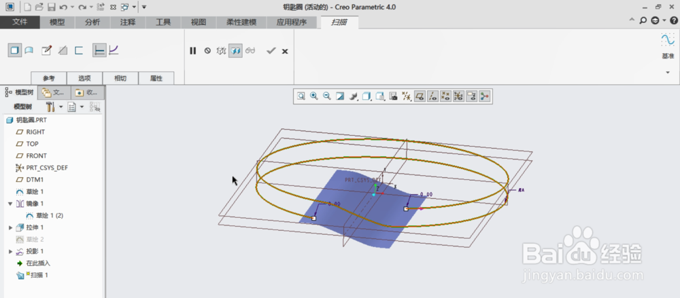
Task: Toggle datum axis display
Action: tap(432, 96)
